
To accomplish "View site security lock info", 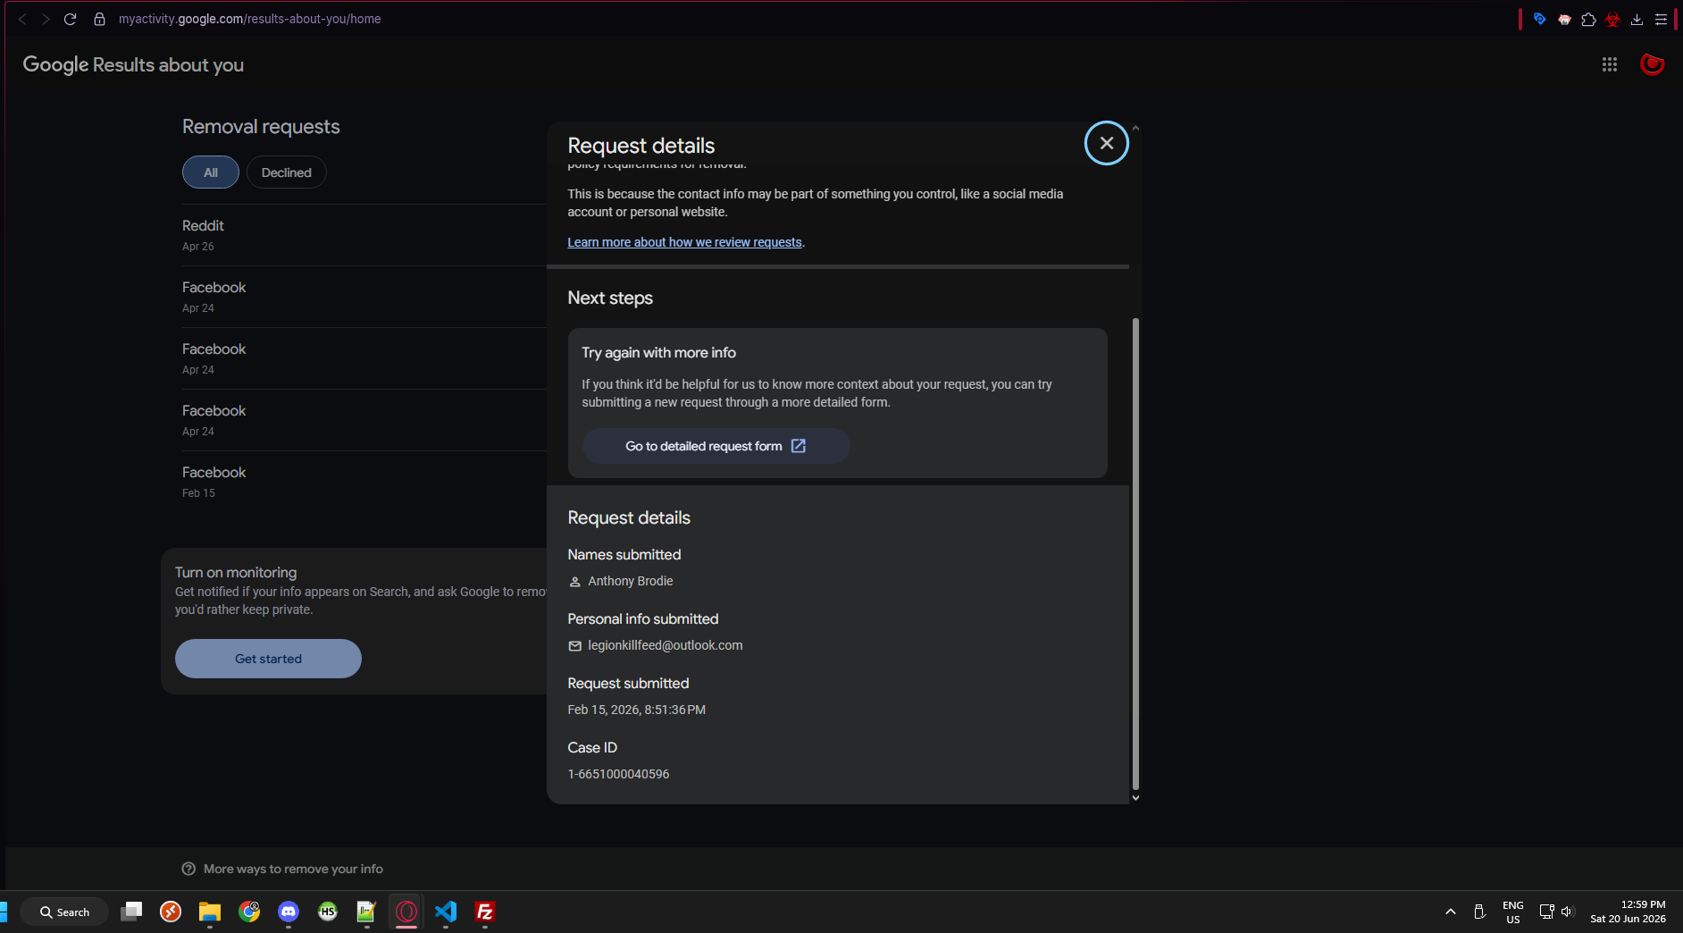I will pos(99,19).
